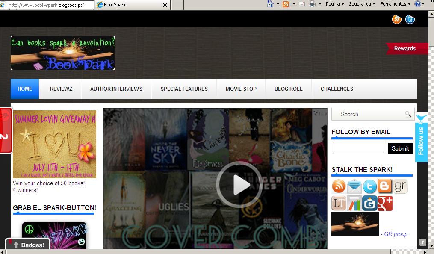Open the MOVIE STOP menu item
The height and width of the screenshot is (254, 434).
tap(241, 89)
